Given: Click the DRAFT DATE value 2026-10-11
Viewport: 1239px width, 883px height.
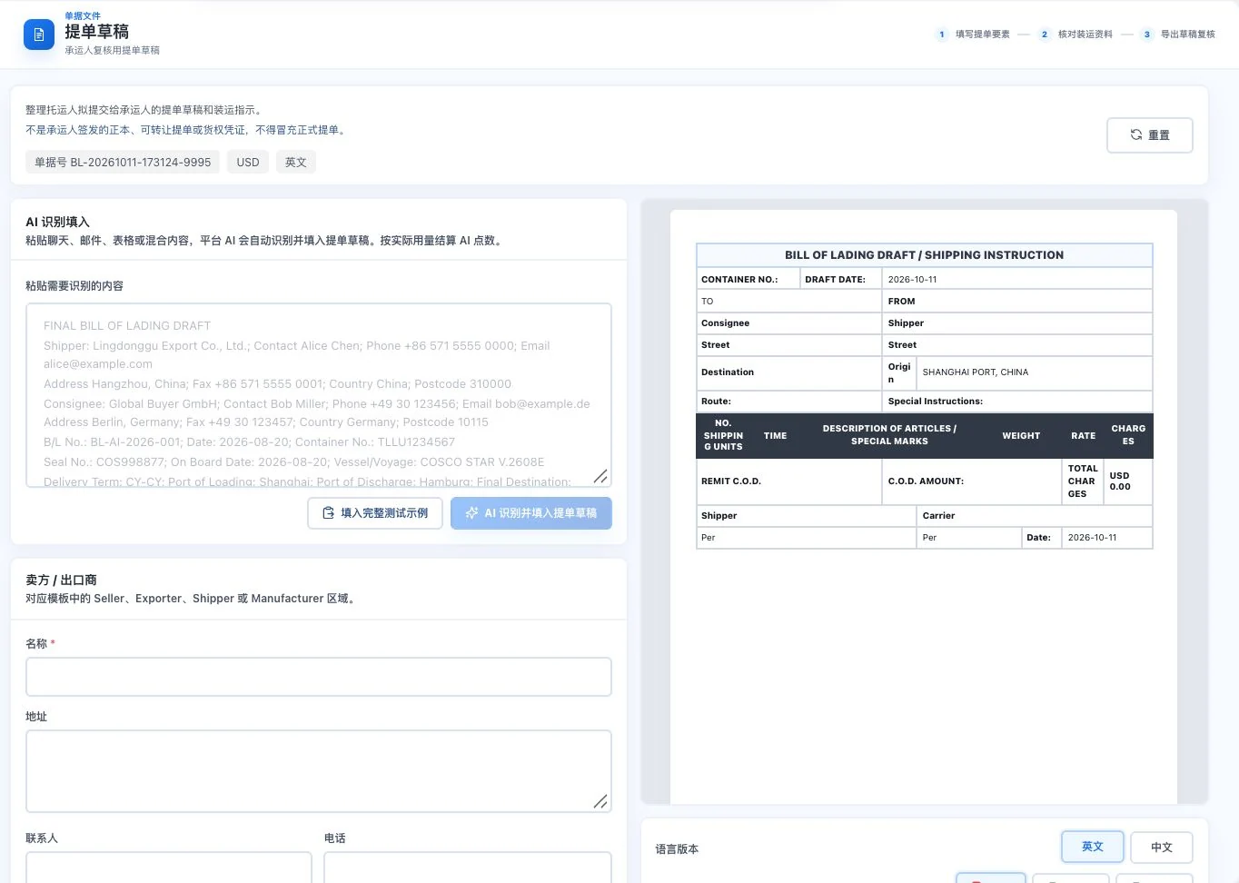Looking at the screenshot, I should [x=913, y=280].
